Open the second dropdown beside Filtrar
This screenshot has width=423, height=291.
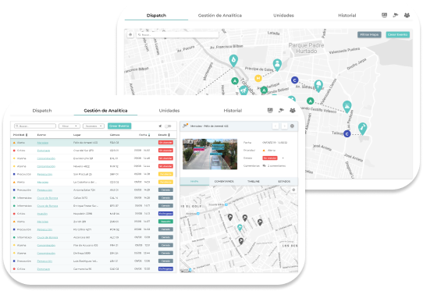point(94,126)
